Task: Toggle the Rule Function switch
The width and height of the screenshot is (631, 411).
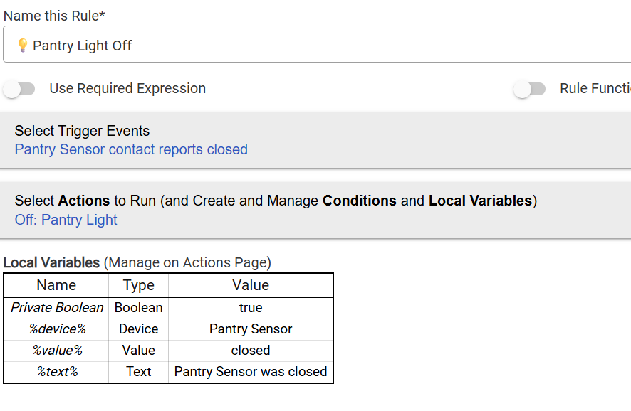Action: pyautogui.click(x=530, y=89)
